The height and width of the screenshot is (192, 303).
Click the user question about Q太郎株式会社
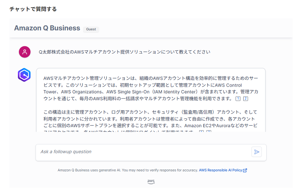click(124, 52)
